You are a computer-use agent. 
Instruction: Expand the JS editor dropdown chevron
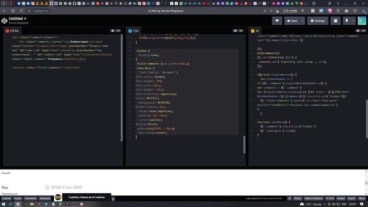coord(363,30)
